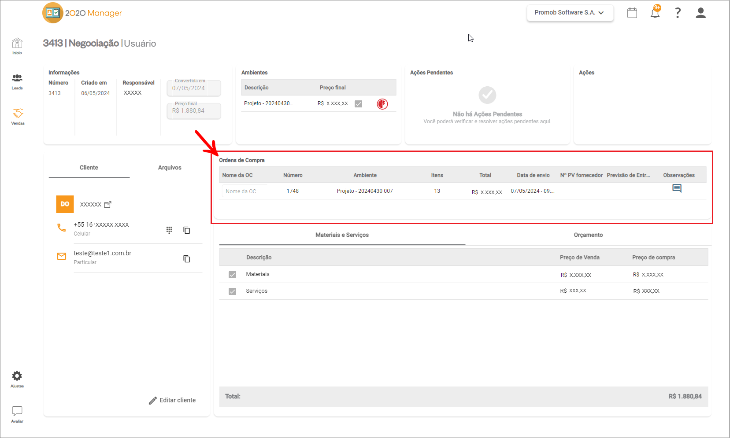The height and width of the screenshot is (438, 730).
Task: Open the user profile icon
Action: [700, 13]
